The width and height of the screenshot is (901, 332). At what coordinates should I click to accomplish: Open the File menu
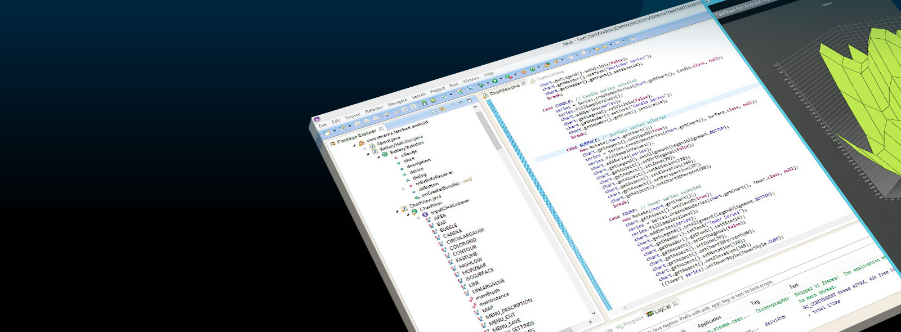tap(323, 125)
